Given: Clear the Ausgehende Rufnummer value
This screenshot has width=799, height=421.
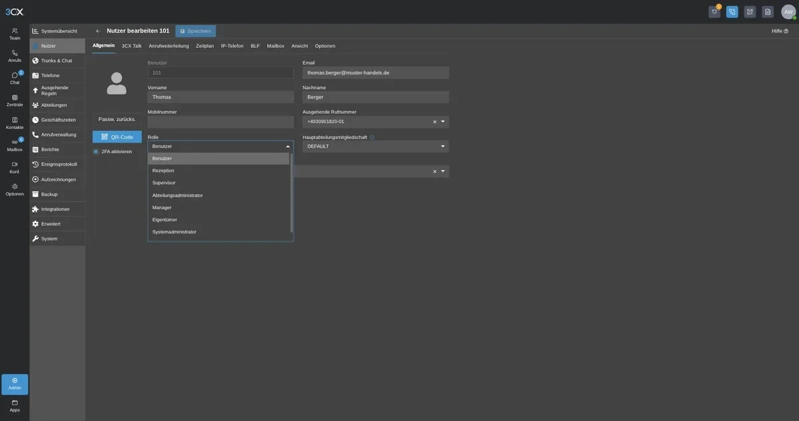Looking at the screenshot, I should click(x=435, y=122).
